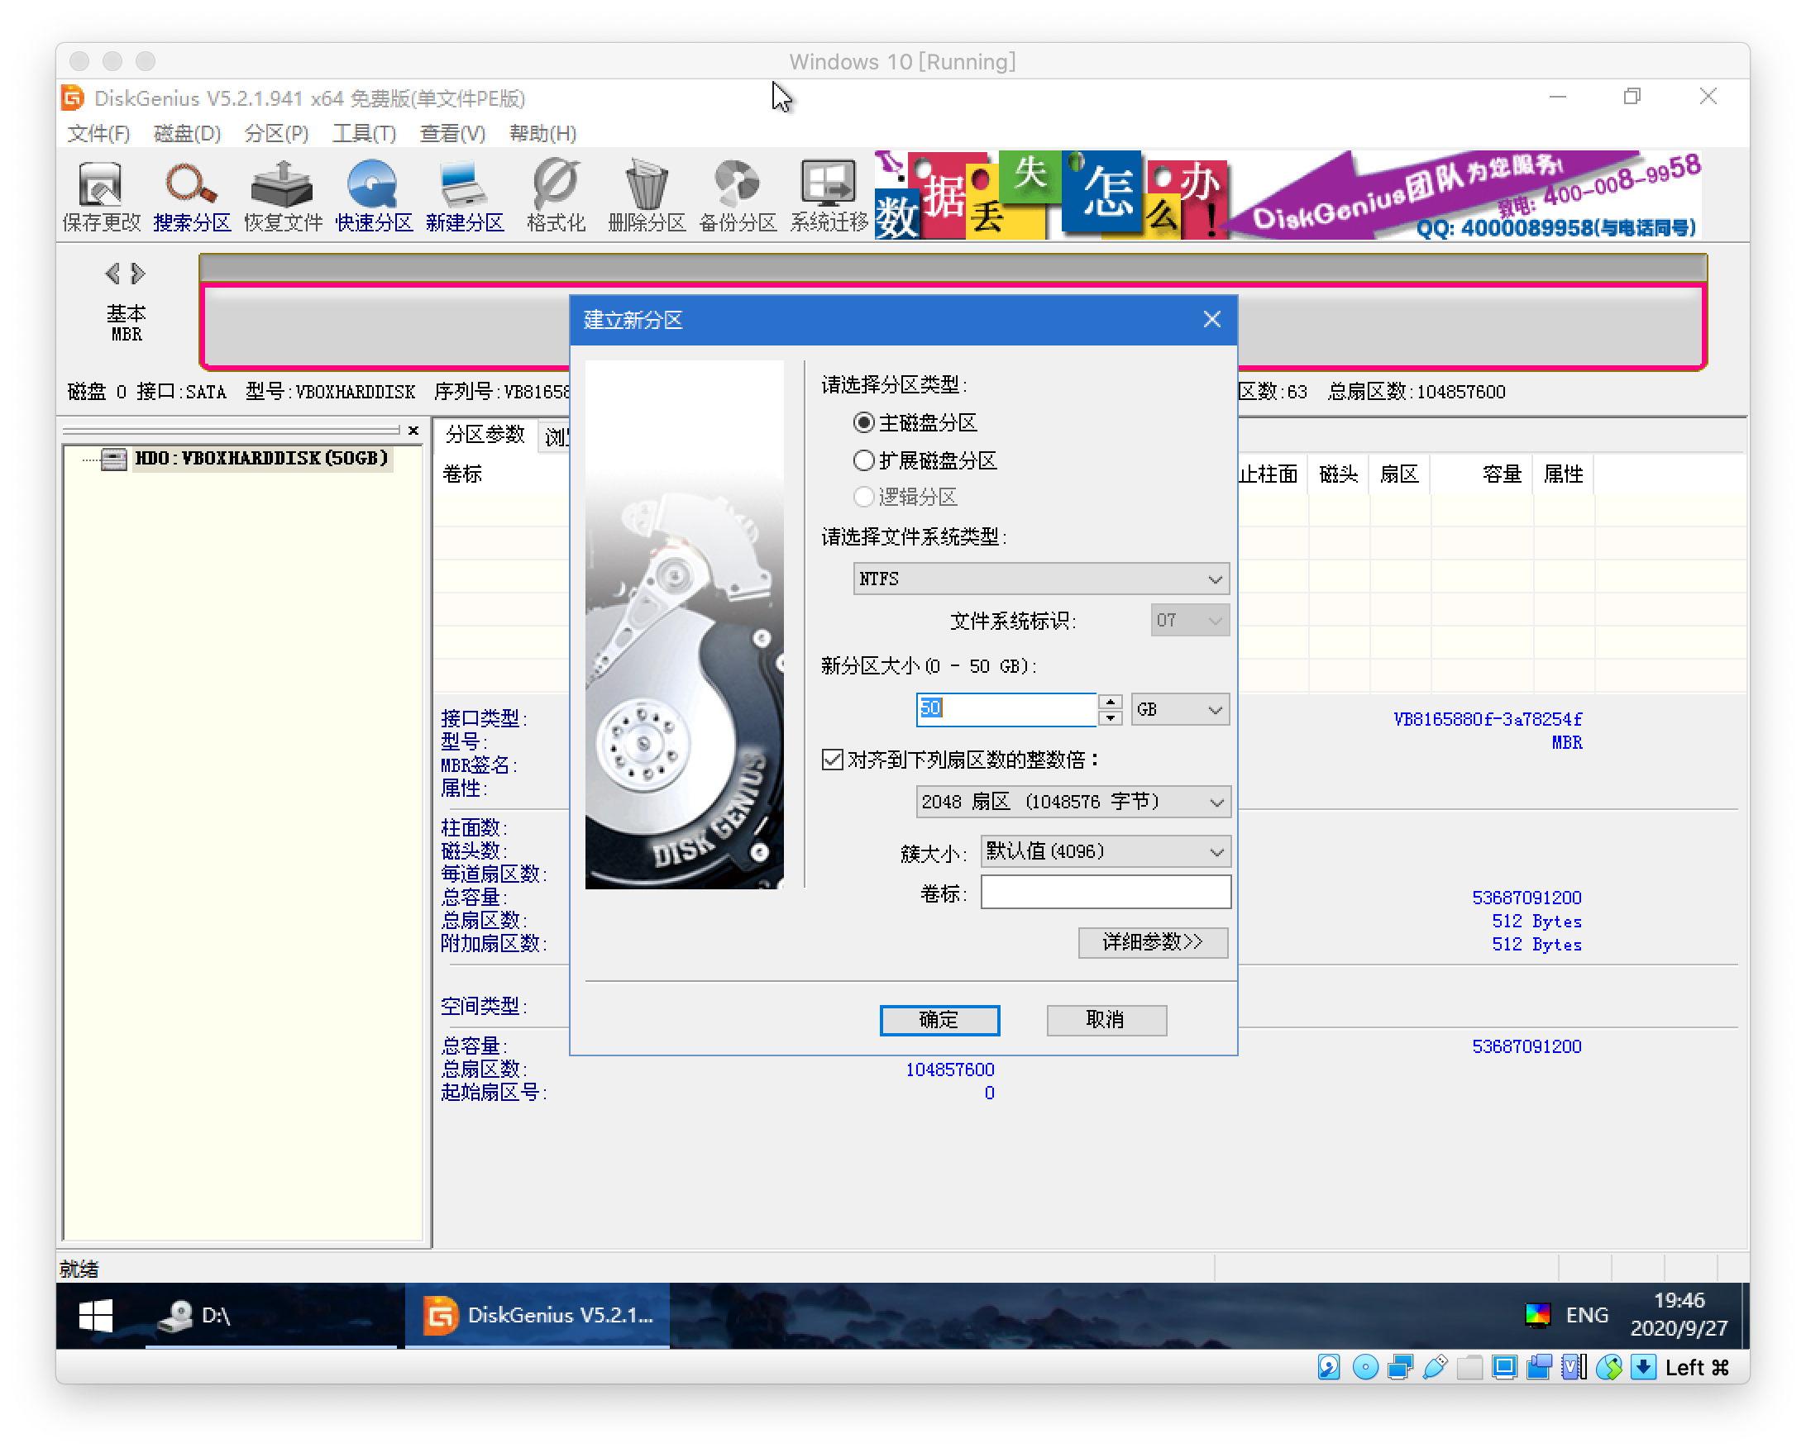The image size is (1806, 1453).
Task: Uncheck the 对齐到下列扇区数的整数倍 alignment checkbox
Action: (x=833, y=760)
